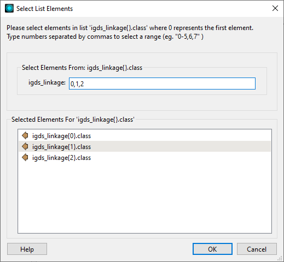Select the igds_linkage{2}.class entry
This screenshot has height=262, width=284.
[144, 157]
